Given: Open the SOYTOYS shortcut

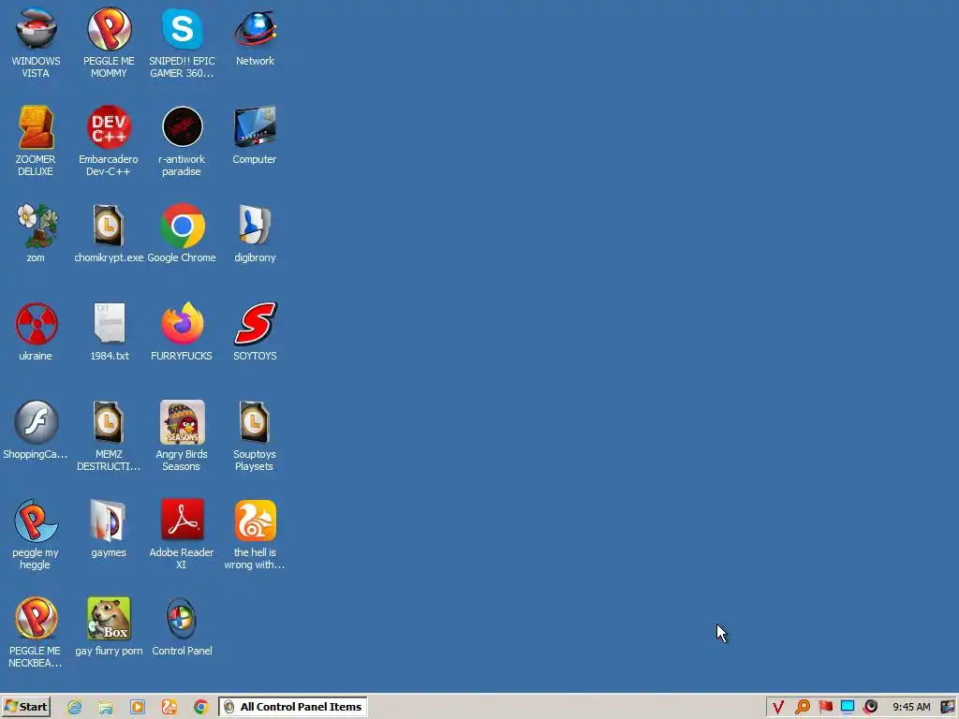Looking at the screenshot, I should pos(255,331).
